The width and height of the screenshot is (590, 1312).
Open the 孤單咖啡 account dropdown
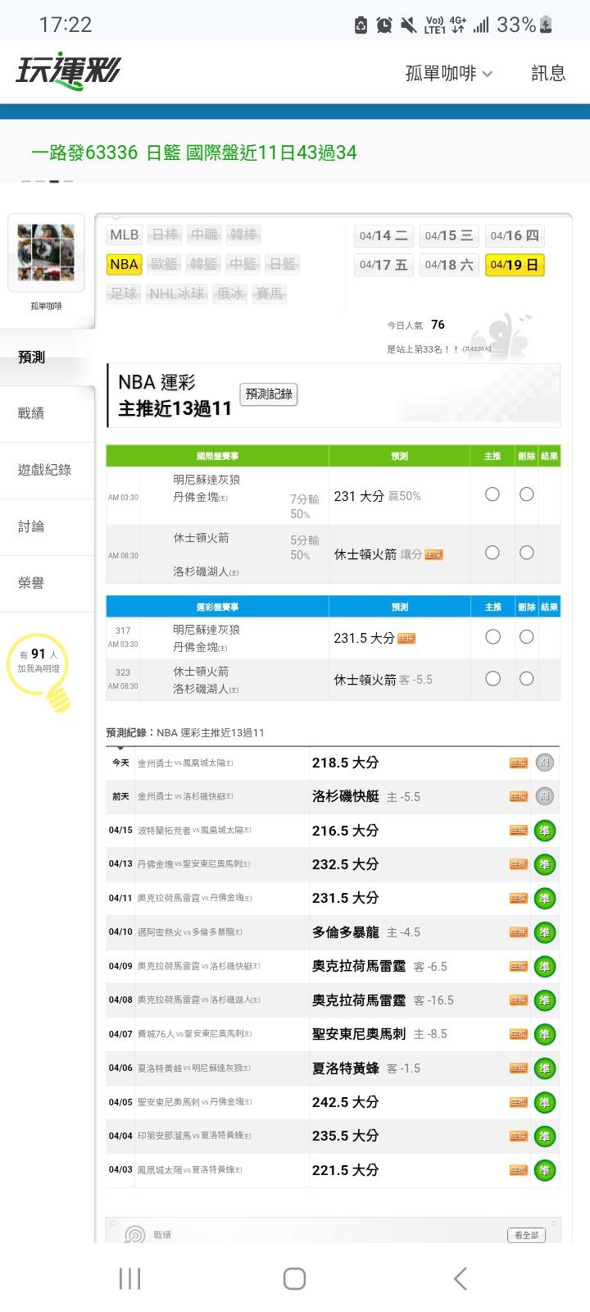click(x=449, y=74)
